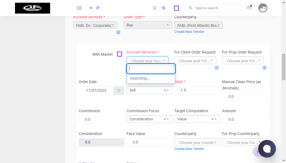Click the Searching… result text
The image size is (286, 163).
tap(140, 78)
